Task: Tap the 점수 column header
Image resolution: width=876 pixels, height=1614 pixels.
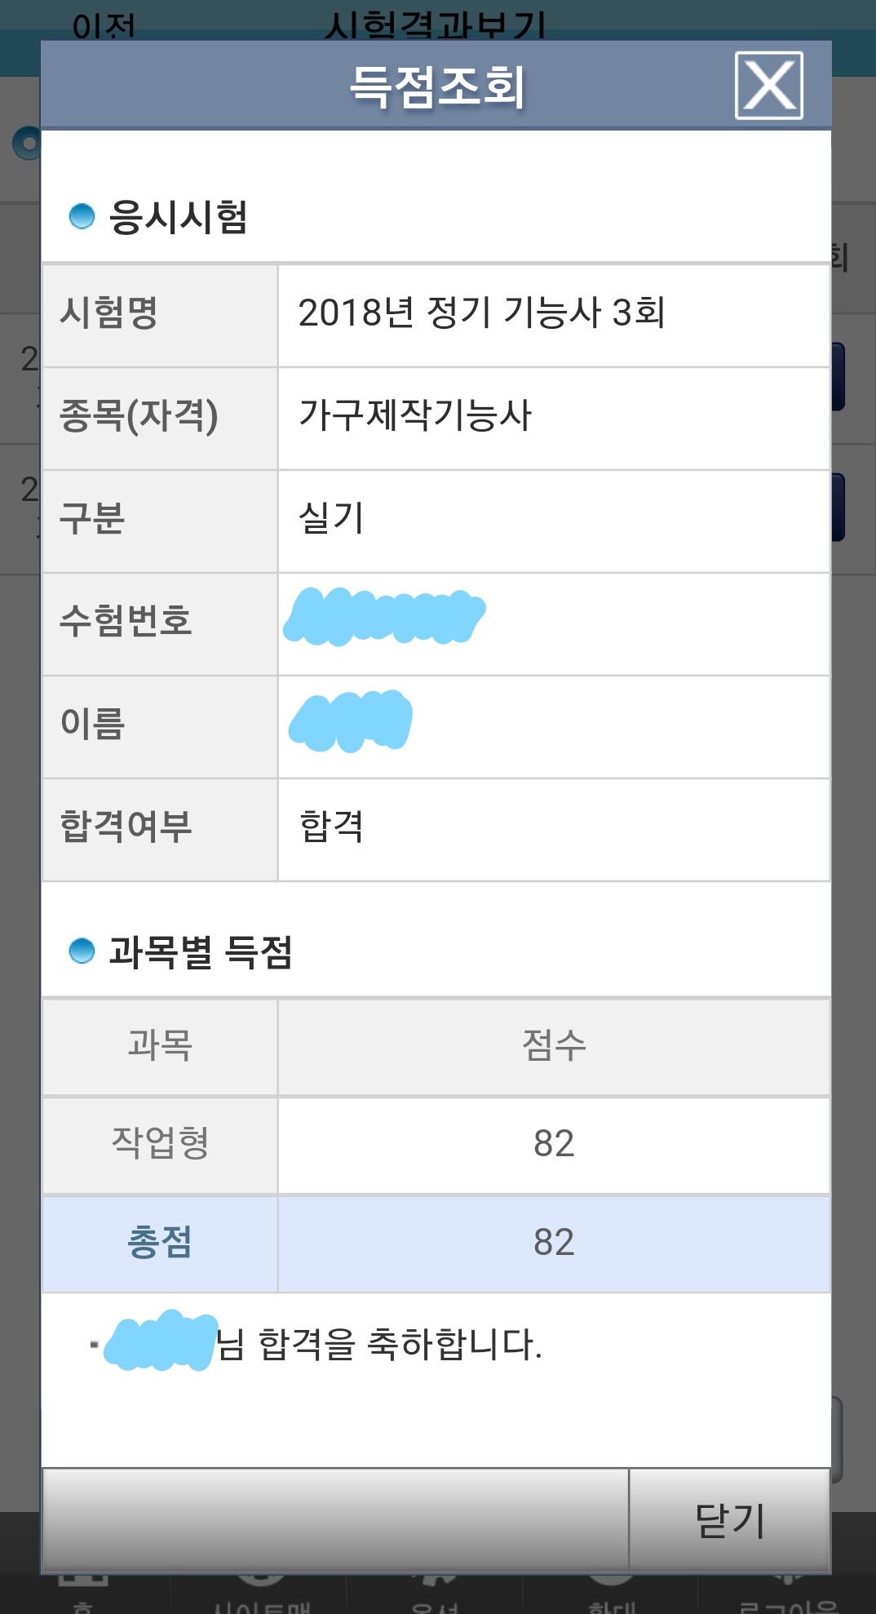Action: (x=553, y=1045)
